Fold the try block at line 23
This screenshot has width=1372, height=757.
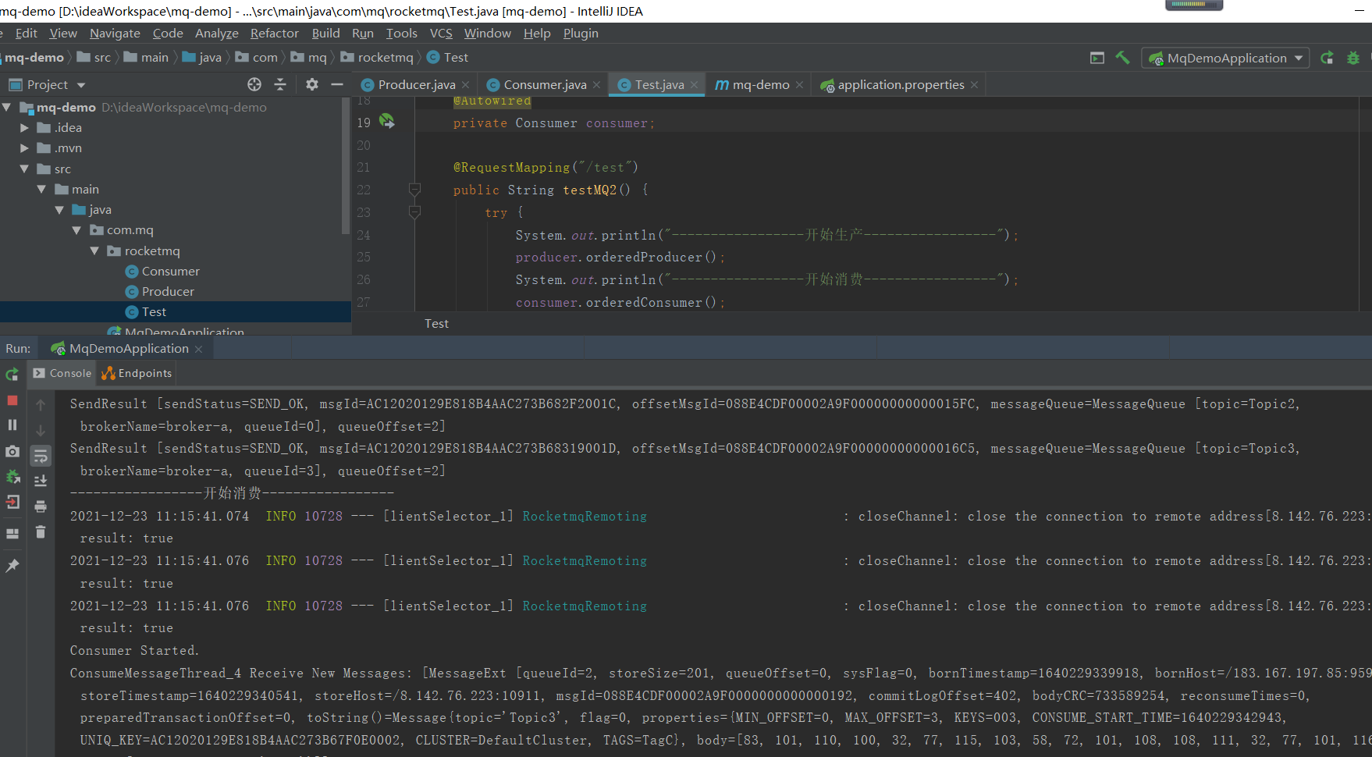coord(414,212)
